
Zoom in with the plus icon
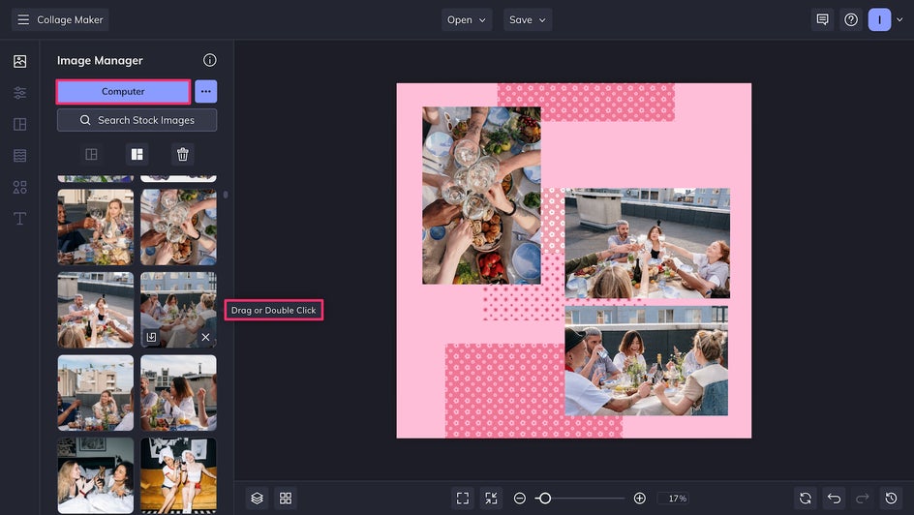click(x=639, y=499)
